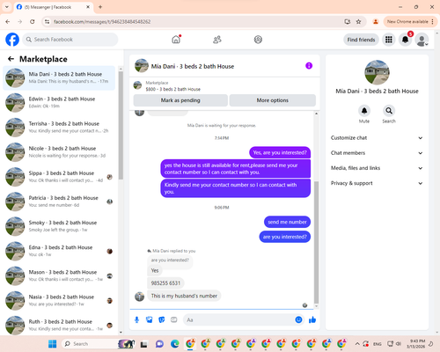440x352 pixels.
Task: Open the account avatar menu
Action: pyautogui.click(x=422, y=40)
